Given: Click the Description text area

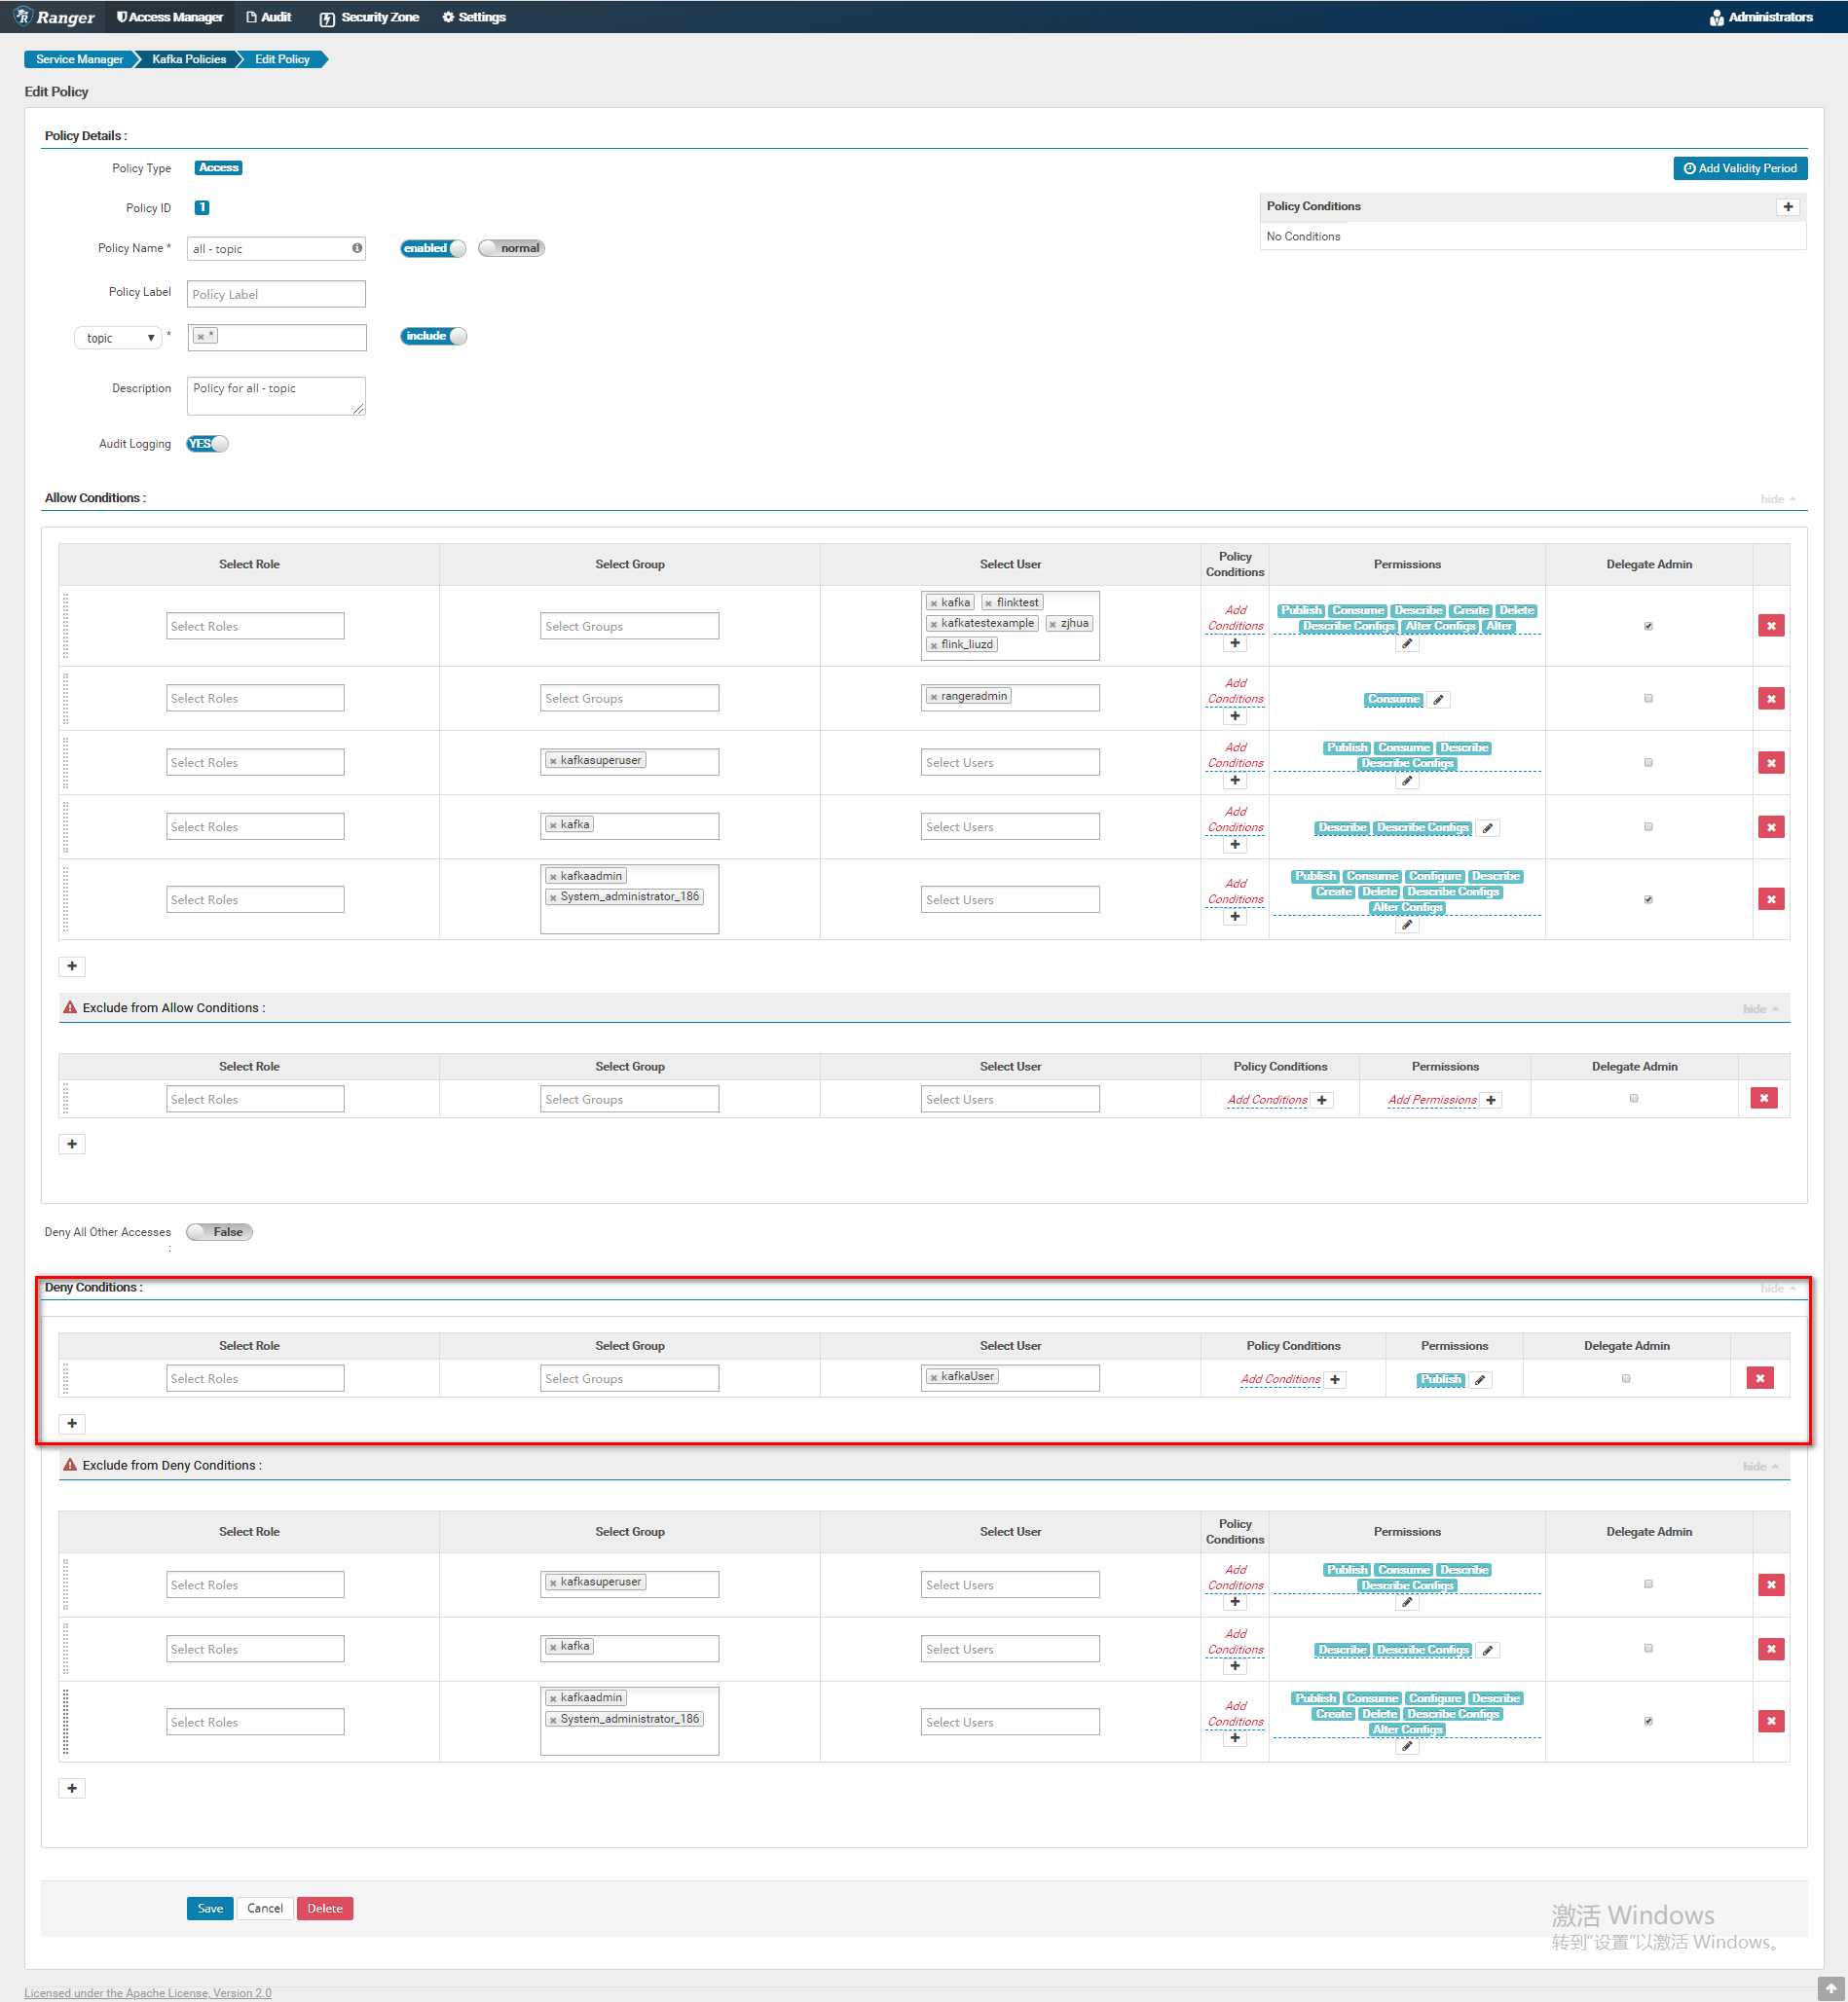Looking at the screenshot, I should point(276,396).
